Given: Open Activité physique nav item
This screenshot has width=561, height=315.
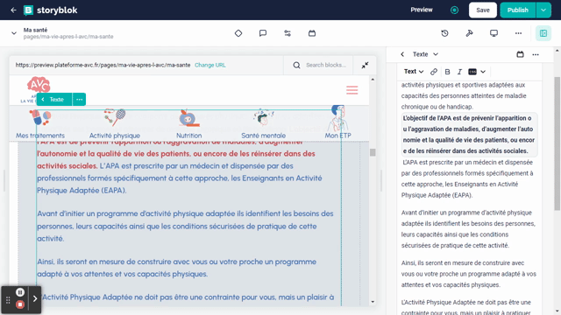Looking at the screenshot, I should (x=115, y=124).
